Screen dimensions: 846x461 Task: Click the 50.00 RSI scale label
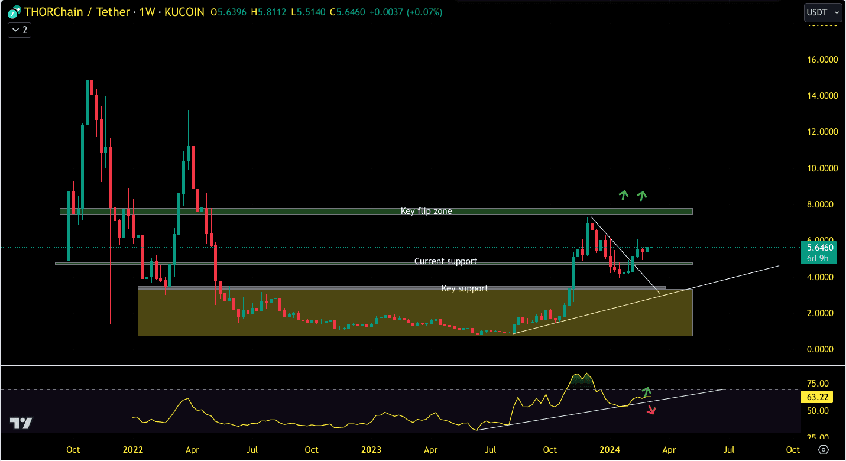tap(816, 411)
